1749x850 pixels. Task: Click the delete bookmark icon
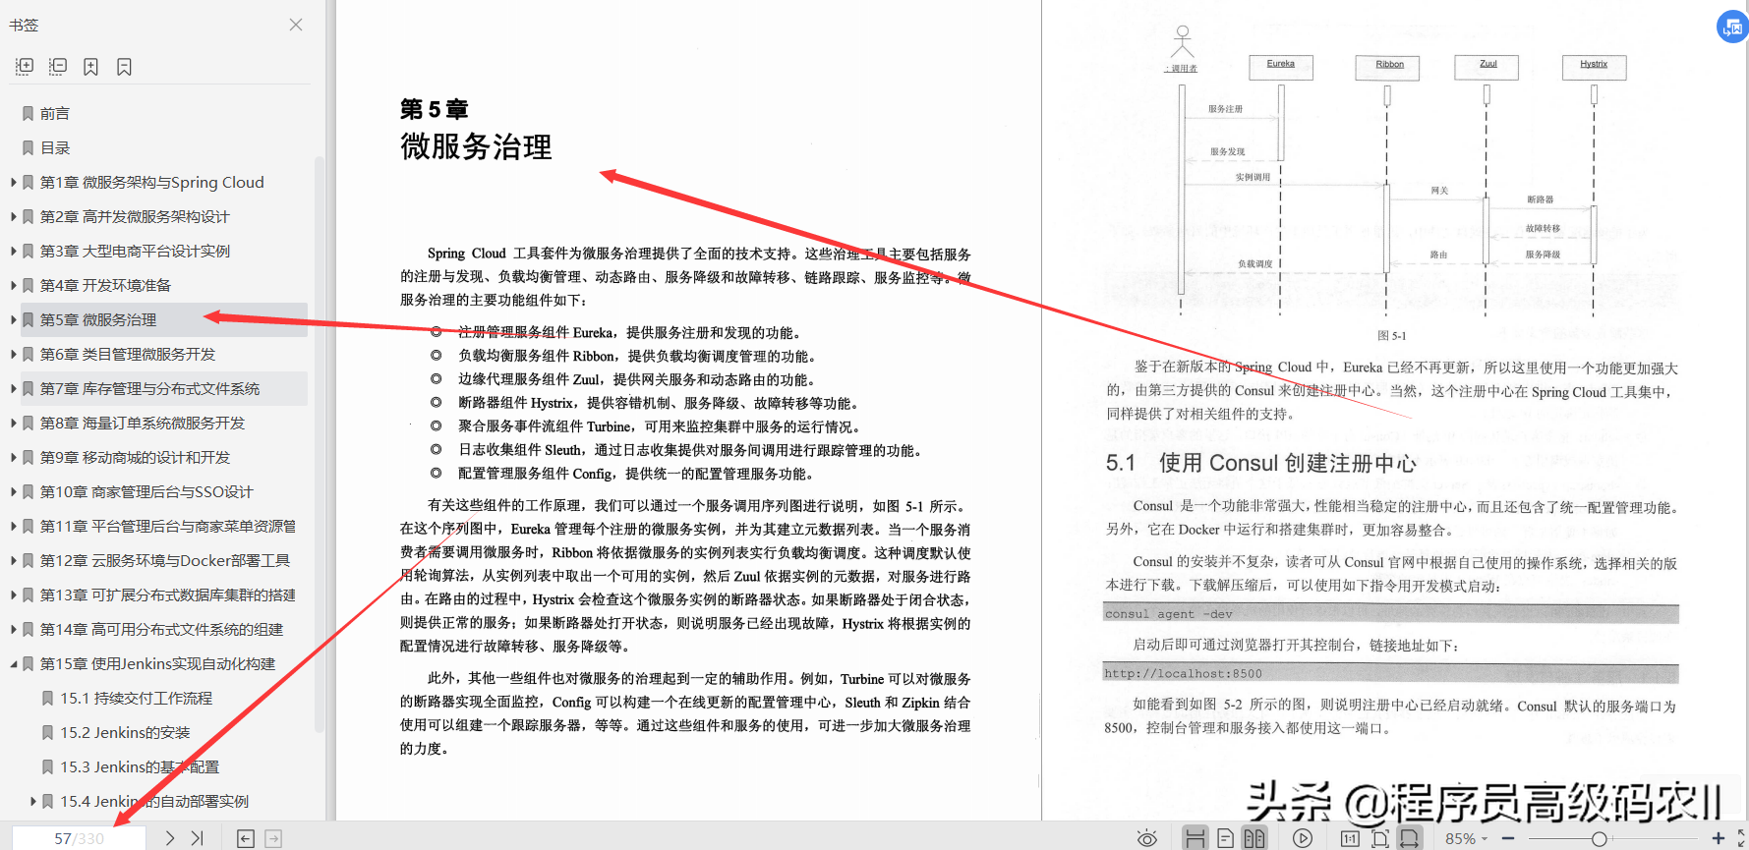pyautogui.click(x=124, y=66)
